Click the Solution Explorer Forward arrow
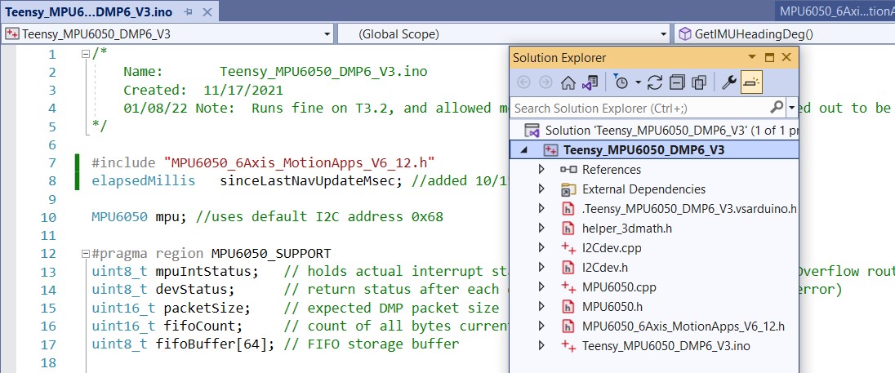The width and height of the screenshot is (895, 373). click(545, 82)
